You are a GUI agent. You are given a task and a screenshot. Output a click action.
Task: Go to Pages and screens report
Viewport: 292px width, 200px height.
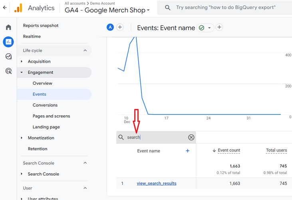51,116
